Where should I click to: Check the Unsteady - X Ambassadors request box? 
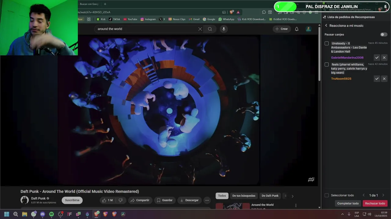point(327,43)
